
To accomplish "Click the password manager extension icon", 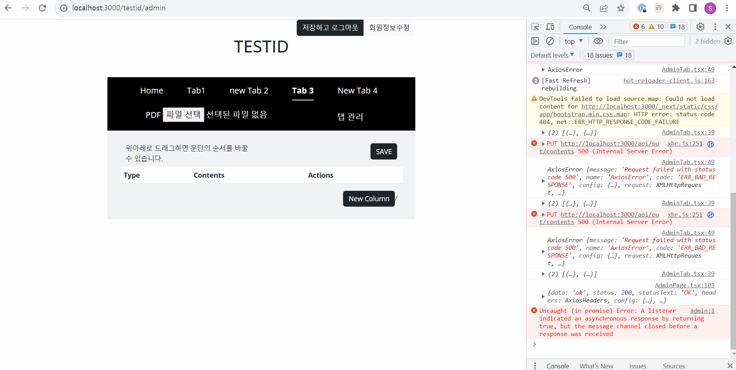I will tap(642, 8).
